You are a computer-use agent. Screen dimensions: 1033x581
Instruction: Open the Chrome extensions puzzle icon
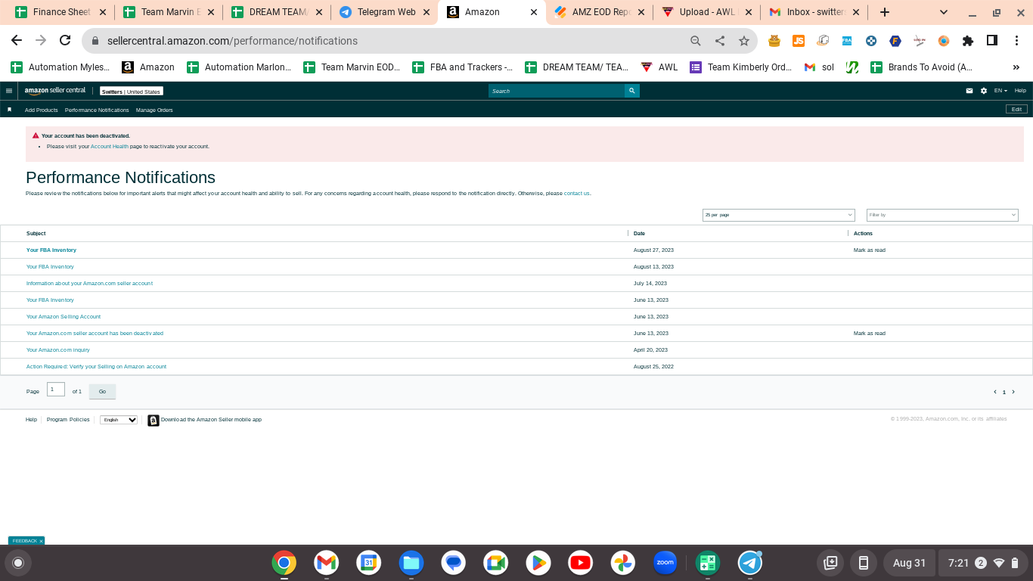(968, 41)
